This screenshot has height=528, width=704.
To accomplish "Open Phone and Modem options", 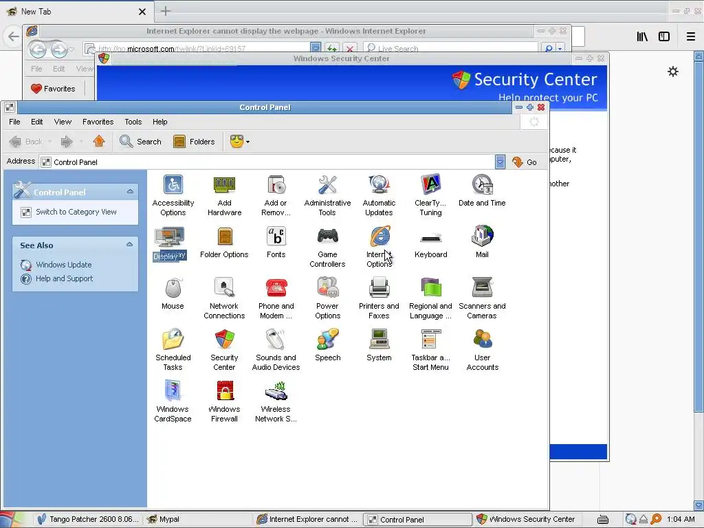I will pyautogui.click(x=276, y=298).
